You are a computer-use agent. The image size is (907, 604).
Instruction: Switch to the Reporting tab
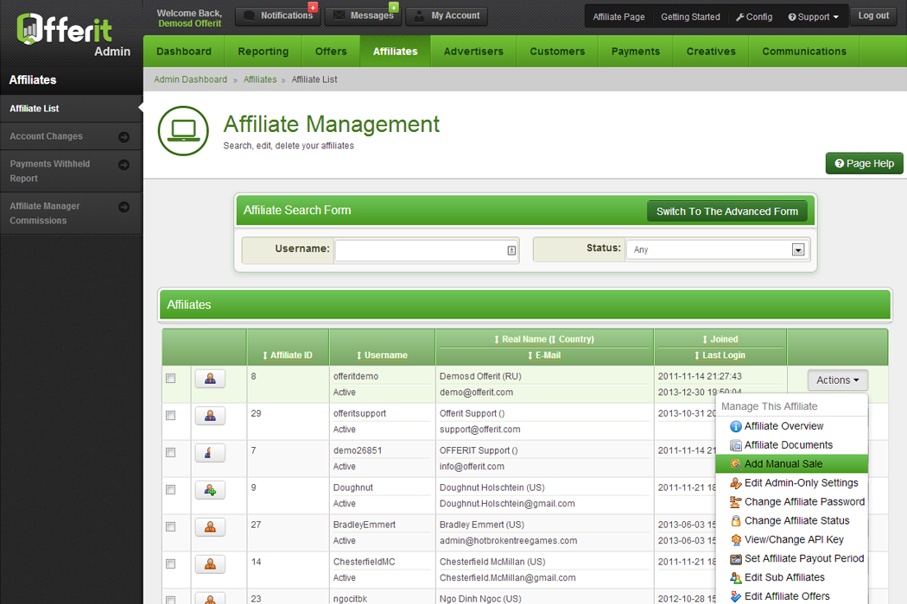tap(263, 52)
